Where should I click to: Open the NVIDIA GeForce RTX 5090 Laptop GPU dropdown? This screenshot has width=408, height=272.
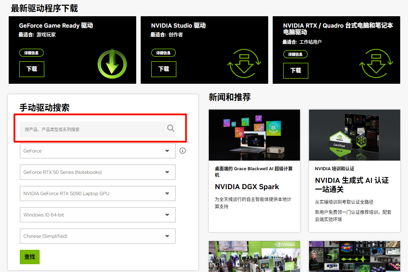click(x=98, y=193)
